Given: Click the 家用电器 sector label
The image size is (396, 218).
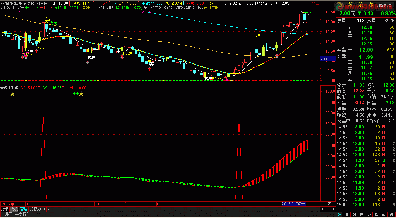Looking at the screenshot, I should [211, 7].
